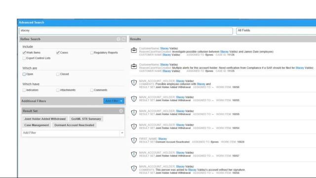The image size is (316, 178).
Task: Open work item 10054 account holder Stacey link
Action: tap(180, 125)
